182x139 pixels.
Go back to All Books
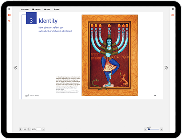pos(25,9)
